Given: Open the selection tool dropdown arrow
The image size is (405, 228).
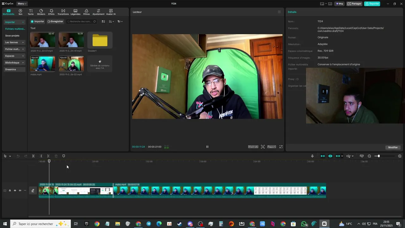Looking at the screenshot, I should (10, 156).
